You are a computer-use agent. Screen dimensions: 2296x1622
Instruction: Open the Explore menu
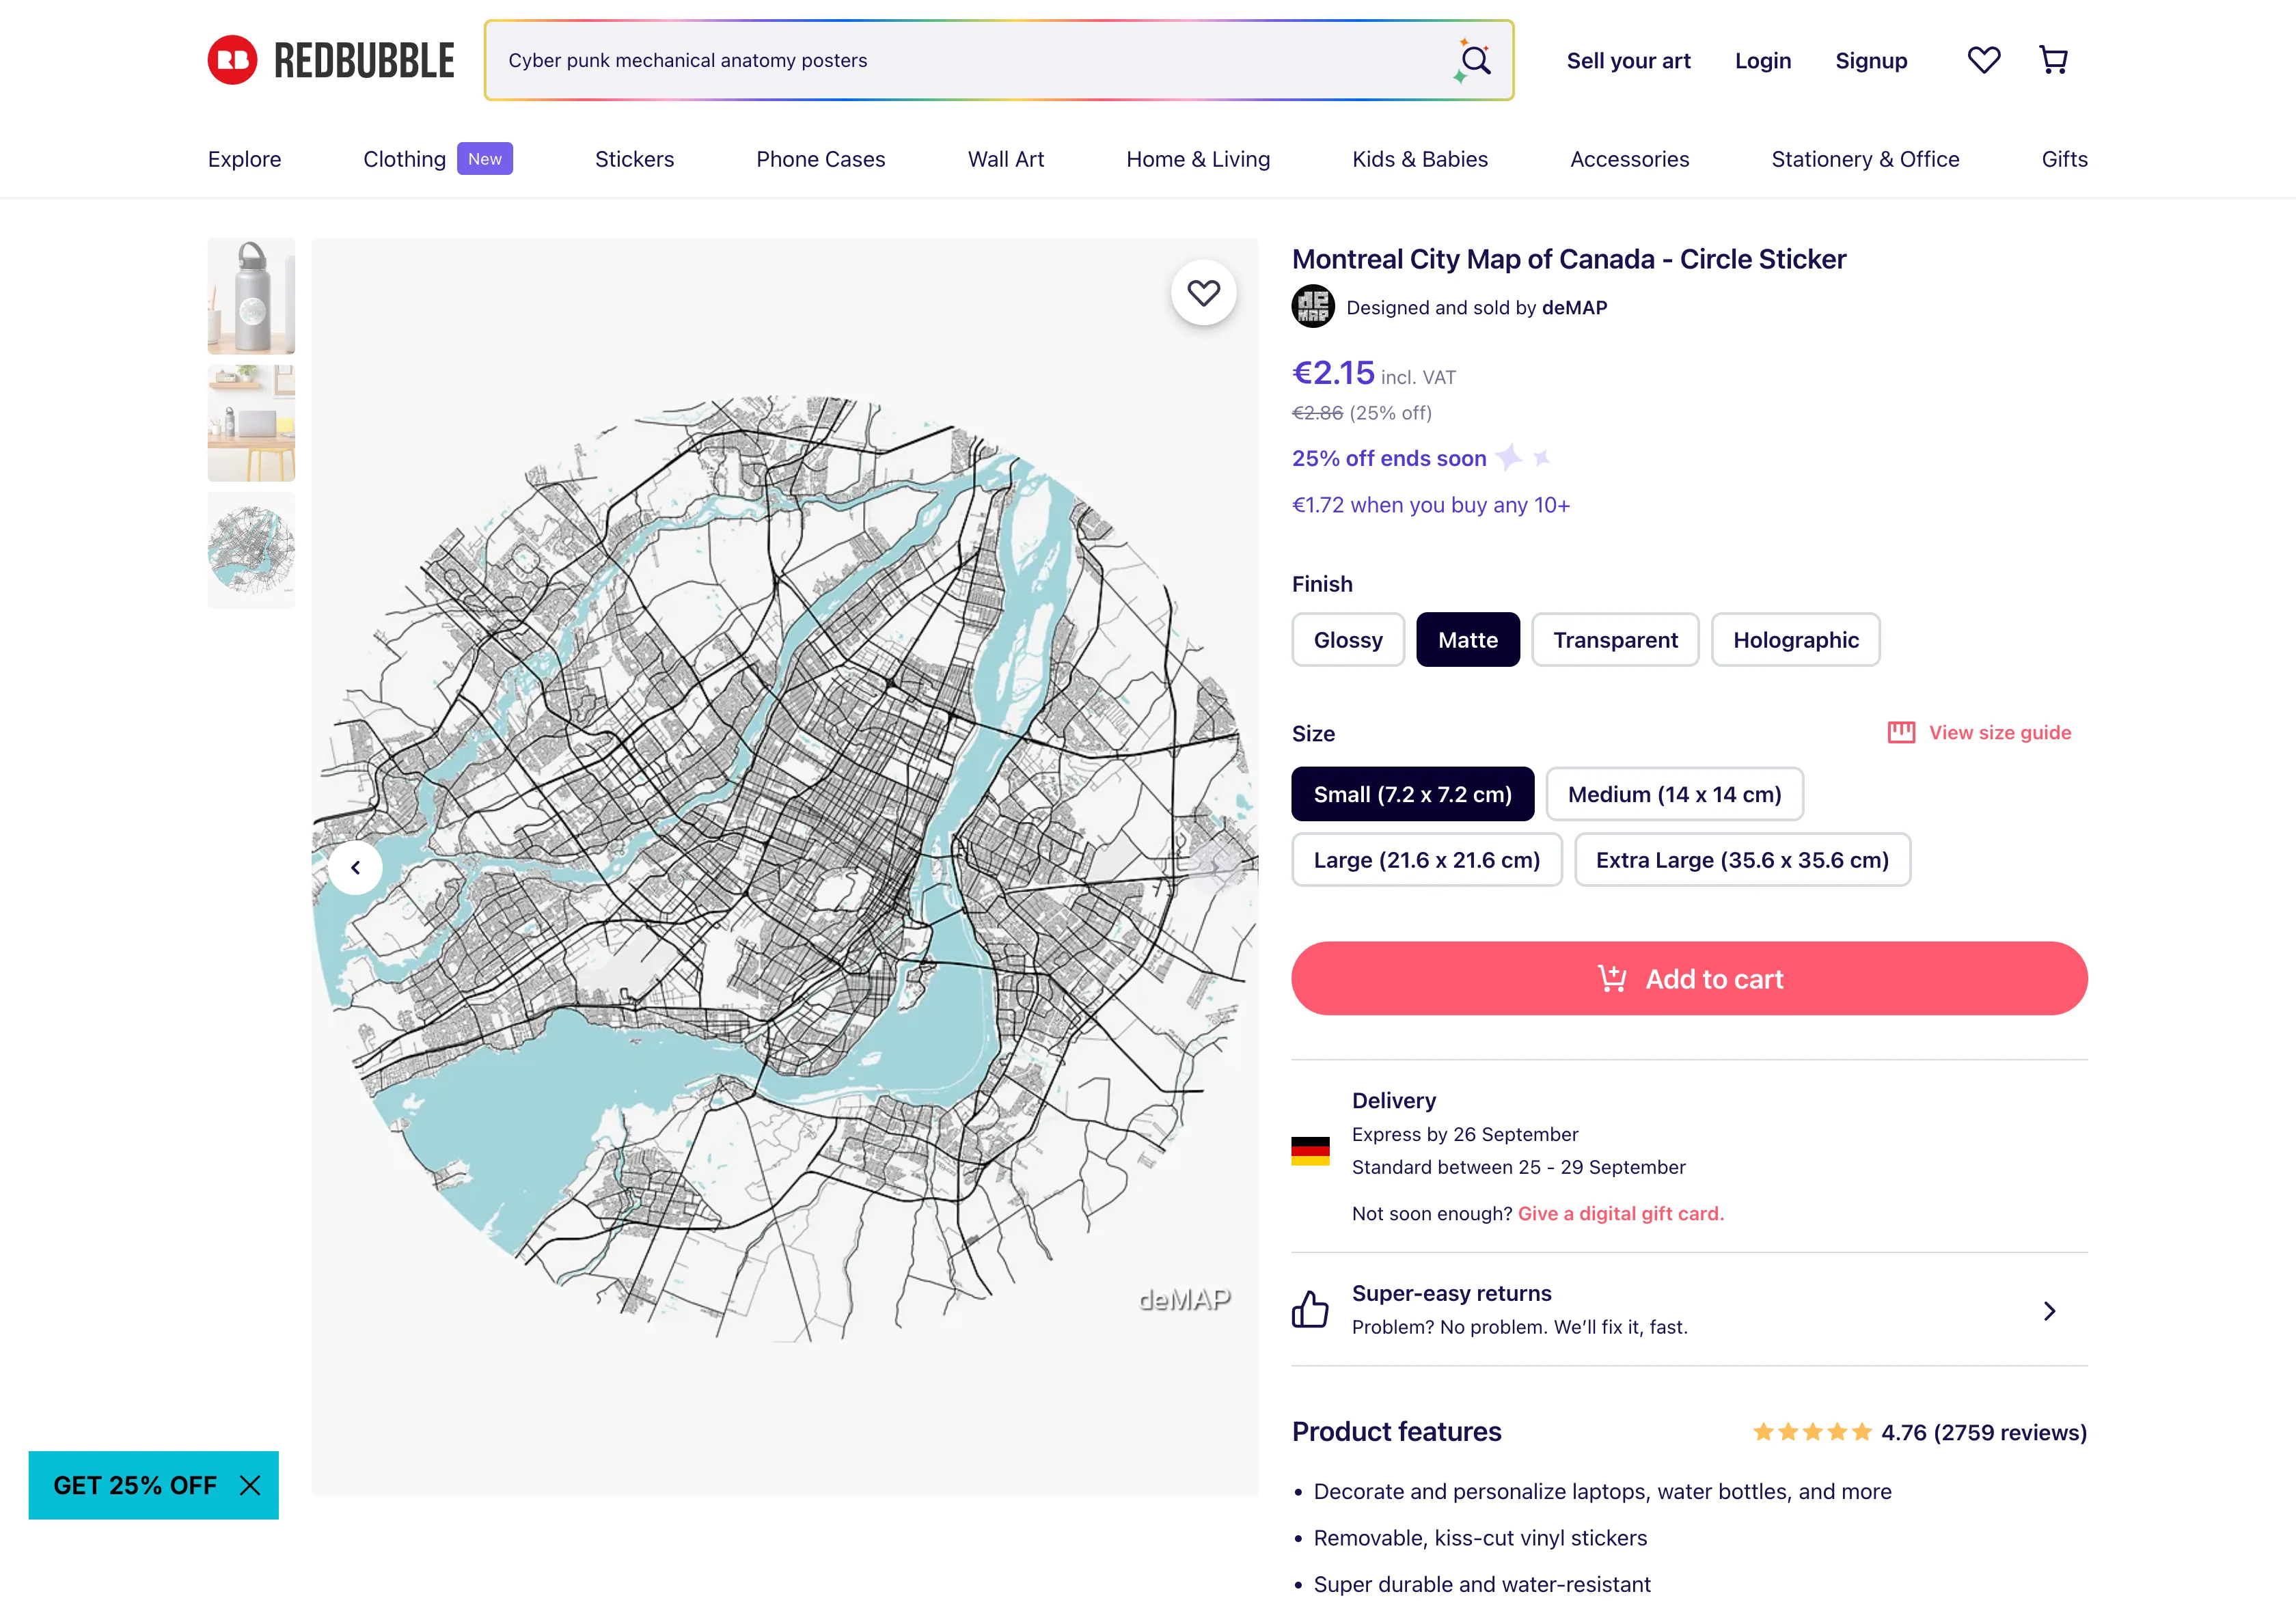click(x=245, y=159)
